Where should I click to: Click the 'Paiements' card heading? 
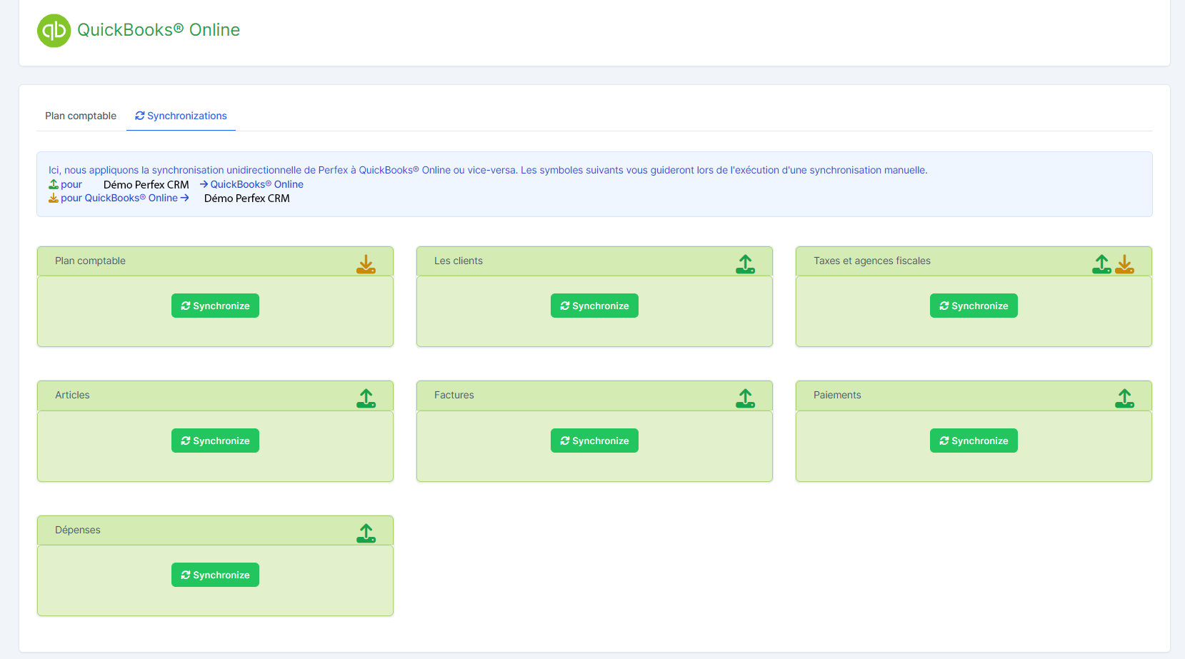tap(837, 395)
